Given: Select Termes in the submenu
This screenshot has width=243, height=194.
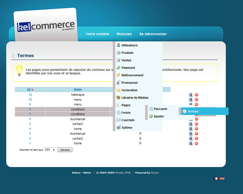Looking at the screenshot, I should tap(193, 111).
